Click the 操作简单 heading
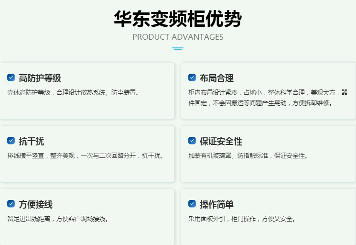 (216, 204)
